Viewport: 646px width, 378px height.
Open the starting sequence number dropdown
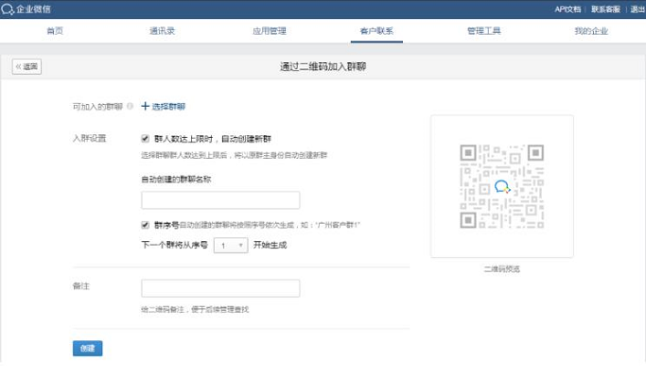click(x=230, y=245)
